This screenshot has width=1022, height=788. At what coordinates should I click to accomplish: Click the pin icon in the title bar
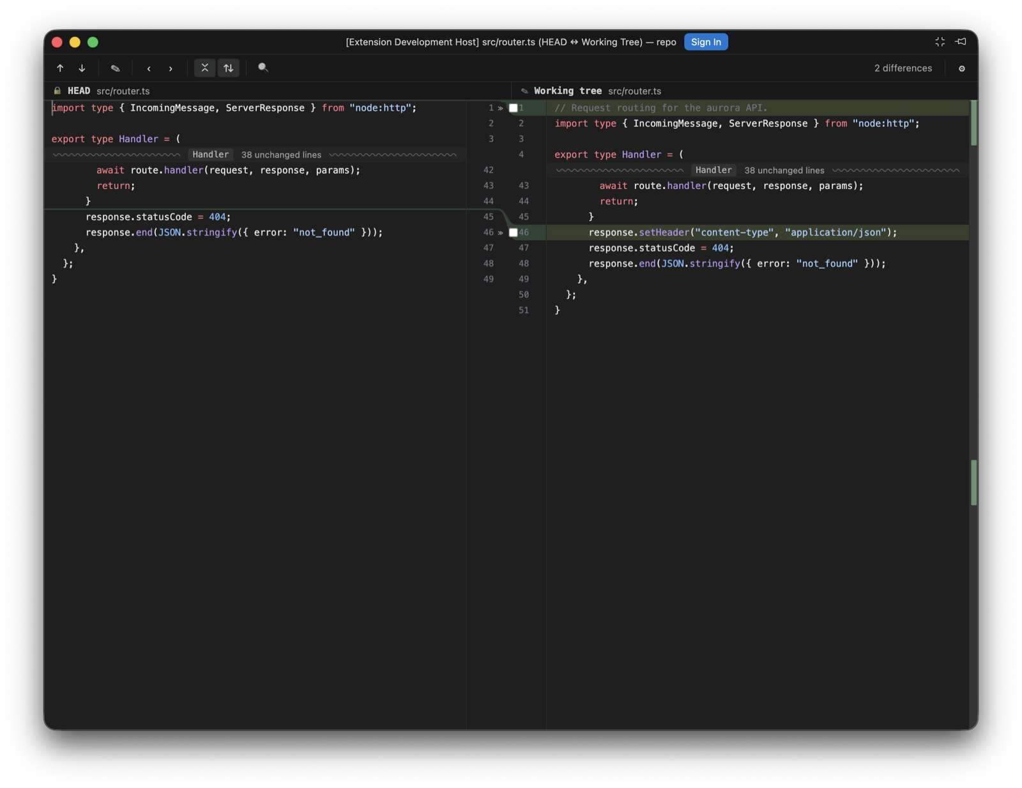[x=961, y=42]
